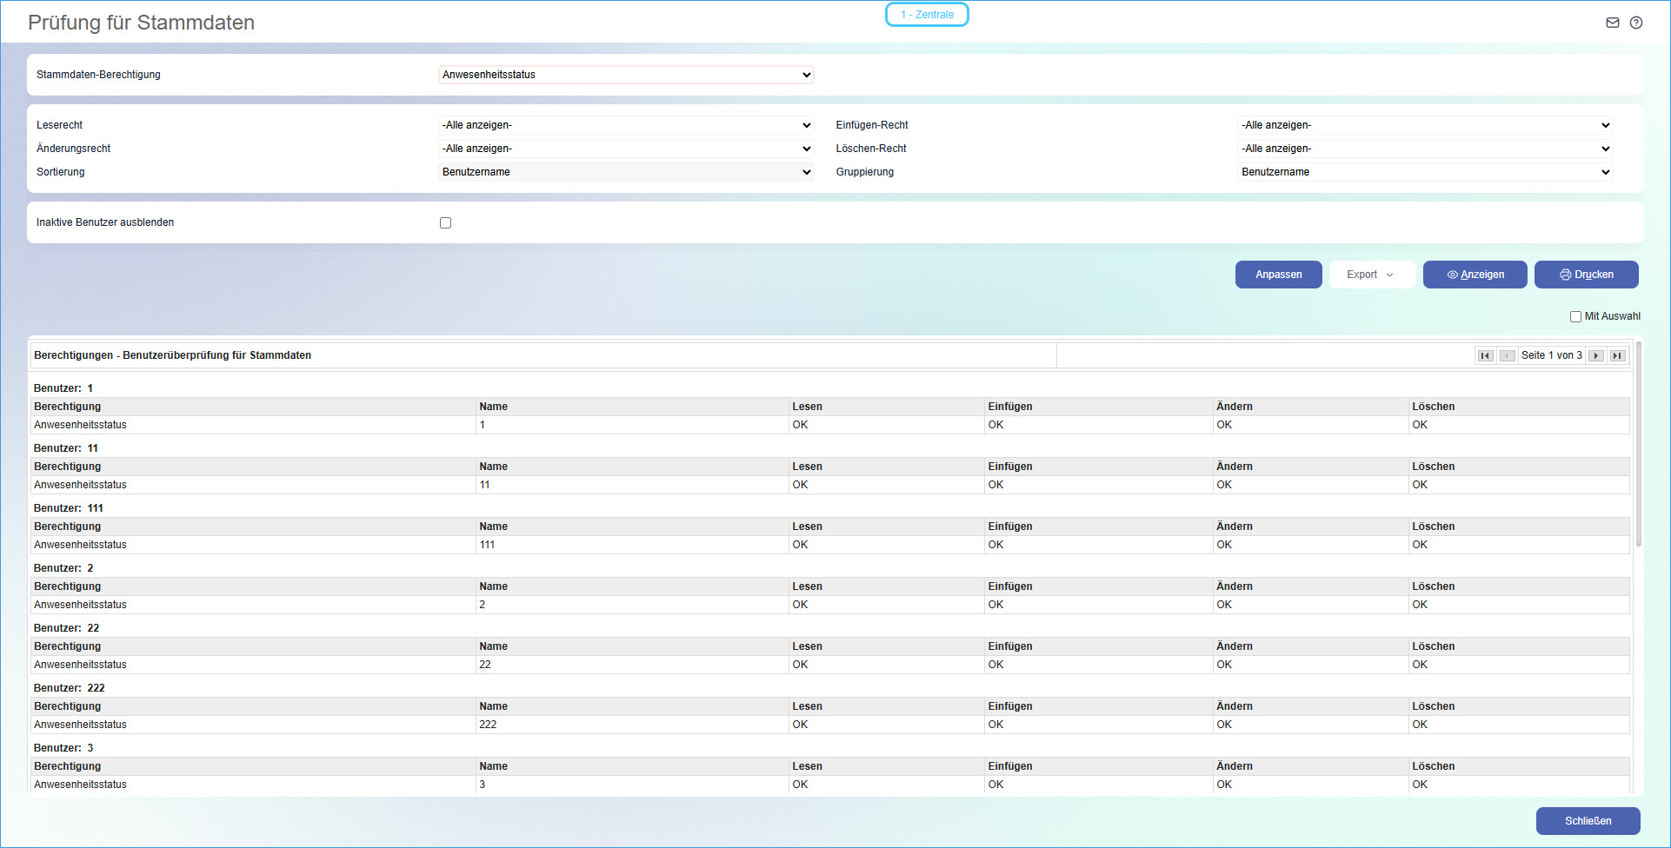Screen dimensions: 1671x848
Task: Tick the Mit Auswahl checkbox
Action: point(1575,317)
